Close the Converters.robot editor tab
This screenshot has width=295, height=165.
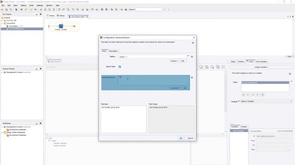click(x=87, y=17)
